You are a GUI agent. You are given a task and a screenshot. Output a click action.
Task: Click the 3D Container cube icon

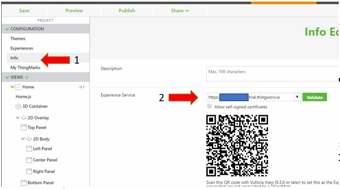18,106
